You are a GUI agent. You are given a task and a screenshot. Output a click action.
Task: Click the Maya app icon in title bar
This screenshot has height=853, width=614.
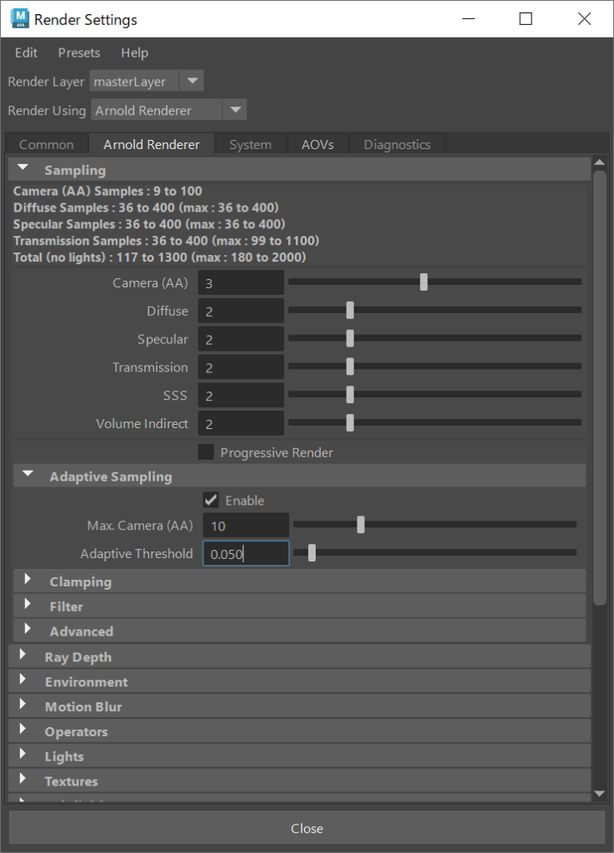click(20, 19)
